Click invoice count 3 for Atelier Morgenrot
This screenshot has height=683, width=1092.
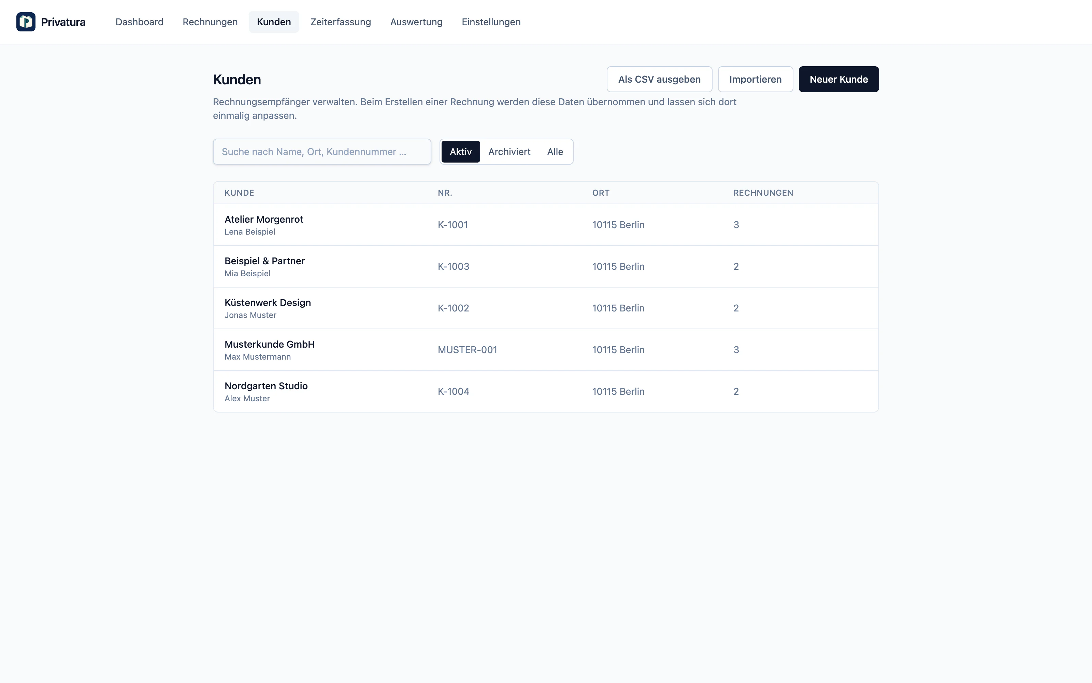[x=736, y=225]
